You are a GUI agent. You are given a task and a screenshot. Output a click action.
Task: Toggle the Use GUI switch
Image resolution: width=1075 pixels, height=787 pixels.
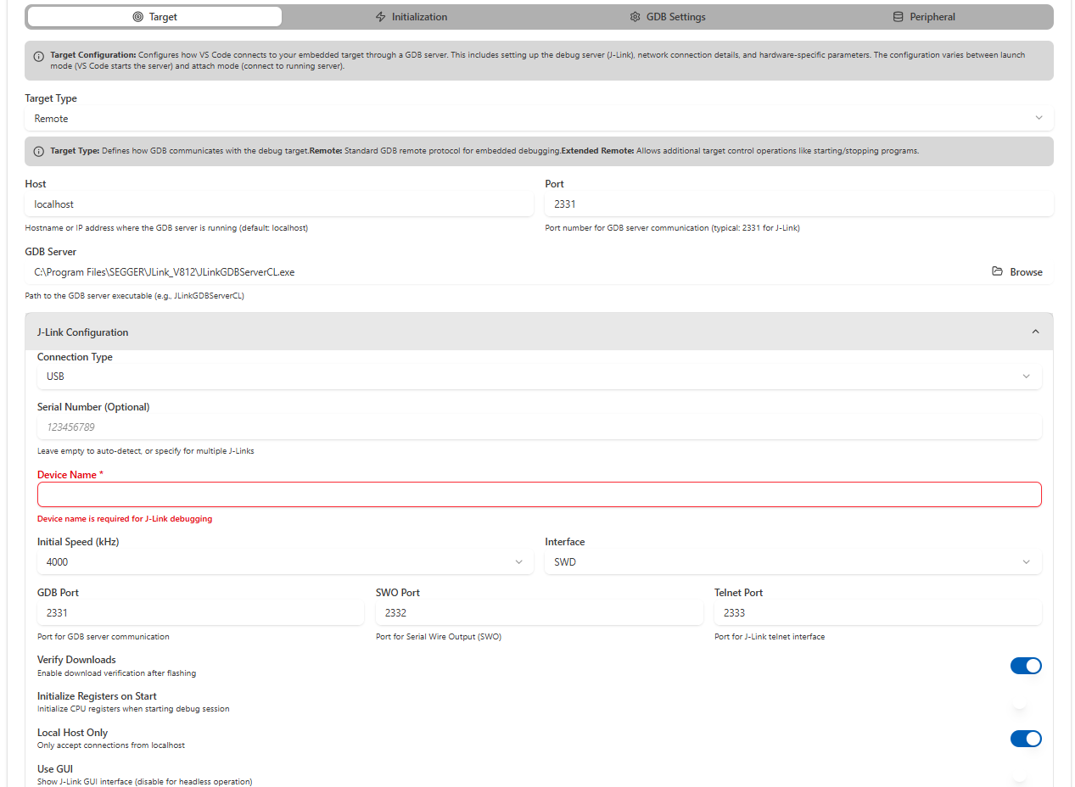(1025, 775)
